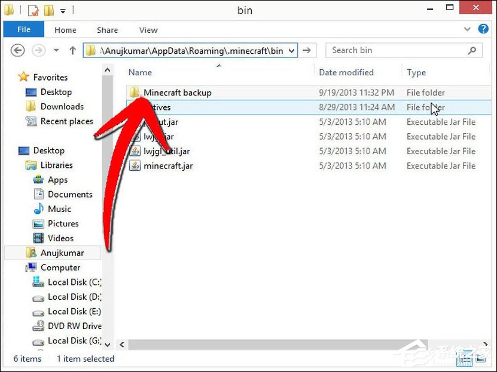
Task: Open the Music library from the sidebar
Action: pyautogui.click(x=60, y=209)
